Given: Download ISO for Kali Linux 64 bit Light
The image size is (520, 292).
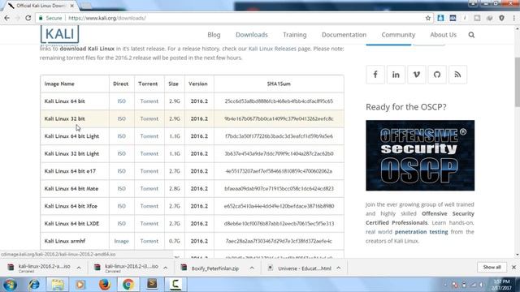Looking at the screenshot, I should pyautogui.click(x=121, y=136).
